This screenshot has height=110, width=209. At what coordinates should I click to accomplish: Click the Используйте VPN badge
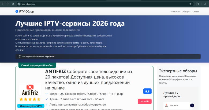(x=31, y=106)
